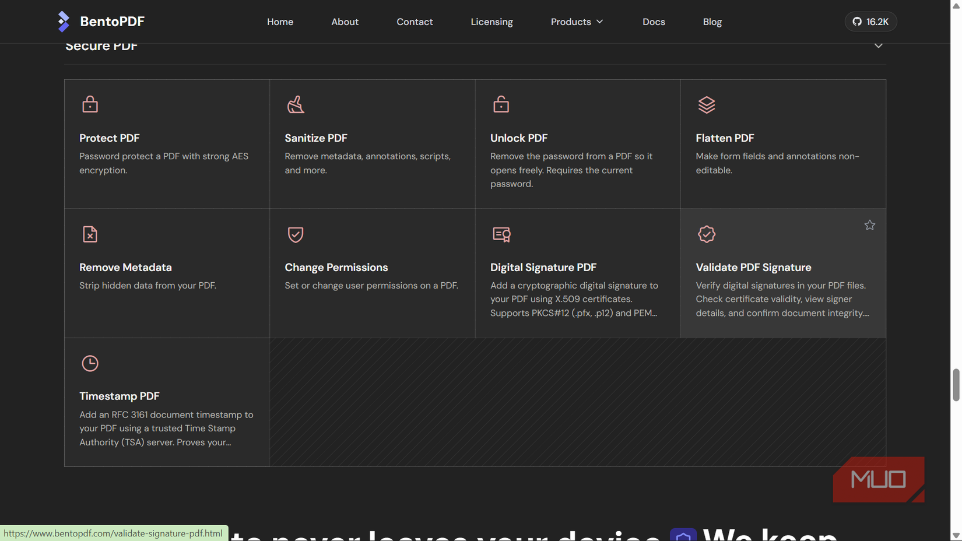The height and width of the screenshot is (541, 962).
Task: Open the Digital Signature PDF title link
Action: point(543,267)
